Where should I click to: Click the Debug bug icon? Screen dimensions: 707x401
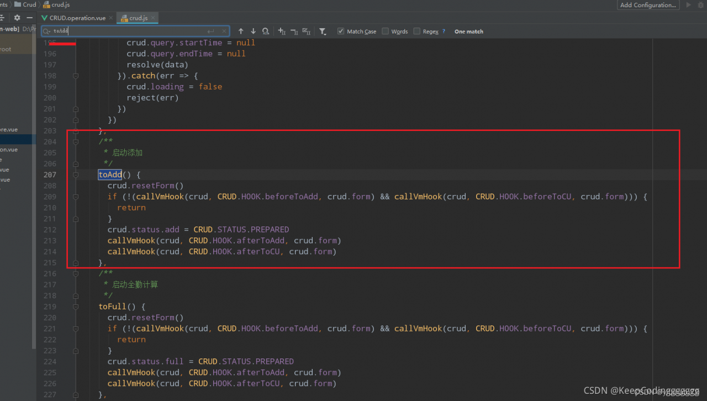[x=700, y=5]
